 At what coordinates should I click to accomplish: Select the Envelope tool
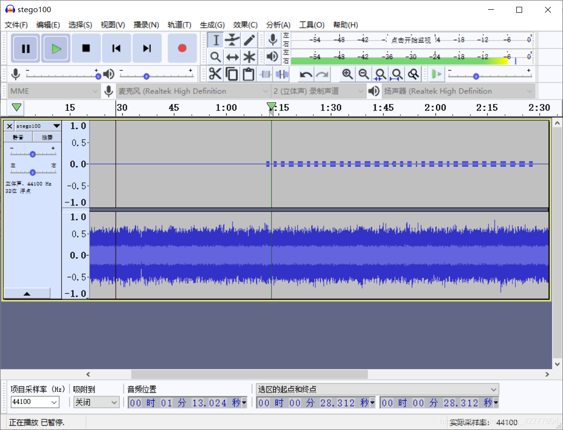[x=232, y=40]
